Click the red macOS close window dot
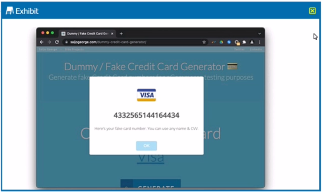 tap(43, 33)
